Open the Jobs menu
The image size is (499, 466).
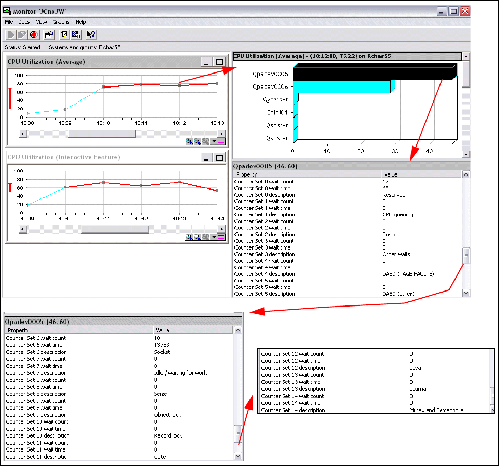coord(24,22)
